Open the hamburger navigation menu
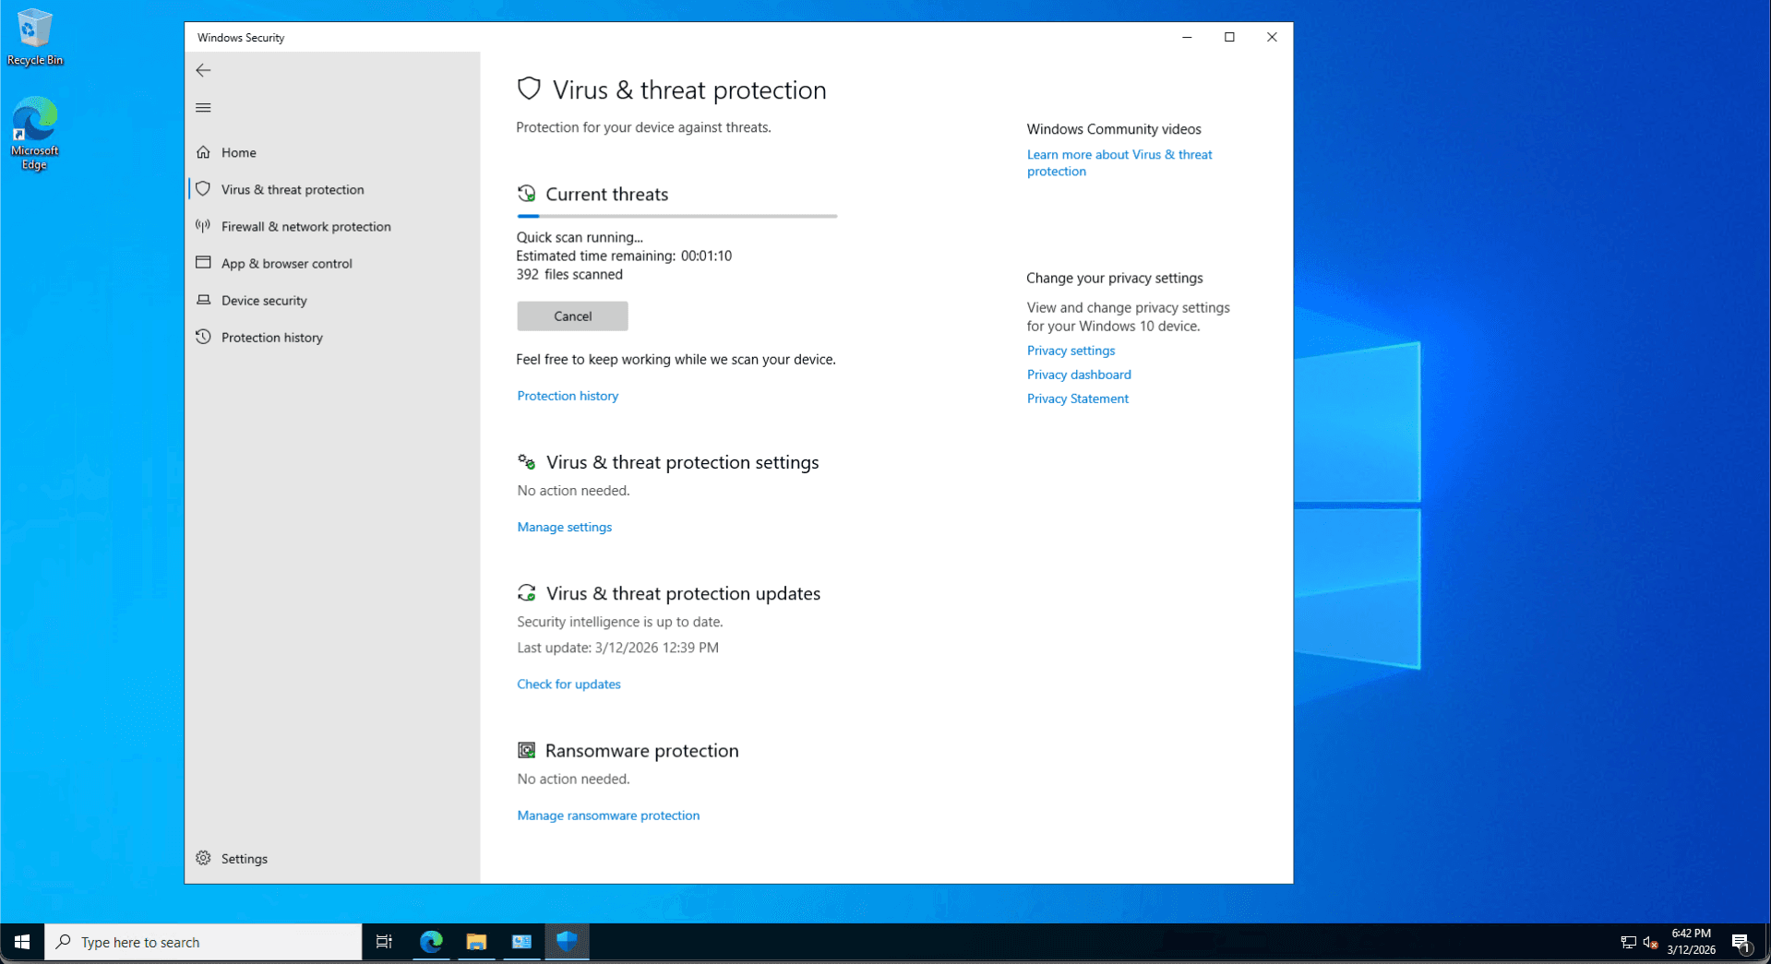The height and width of the screenshot is (964, 1771). coord(203,108)
